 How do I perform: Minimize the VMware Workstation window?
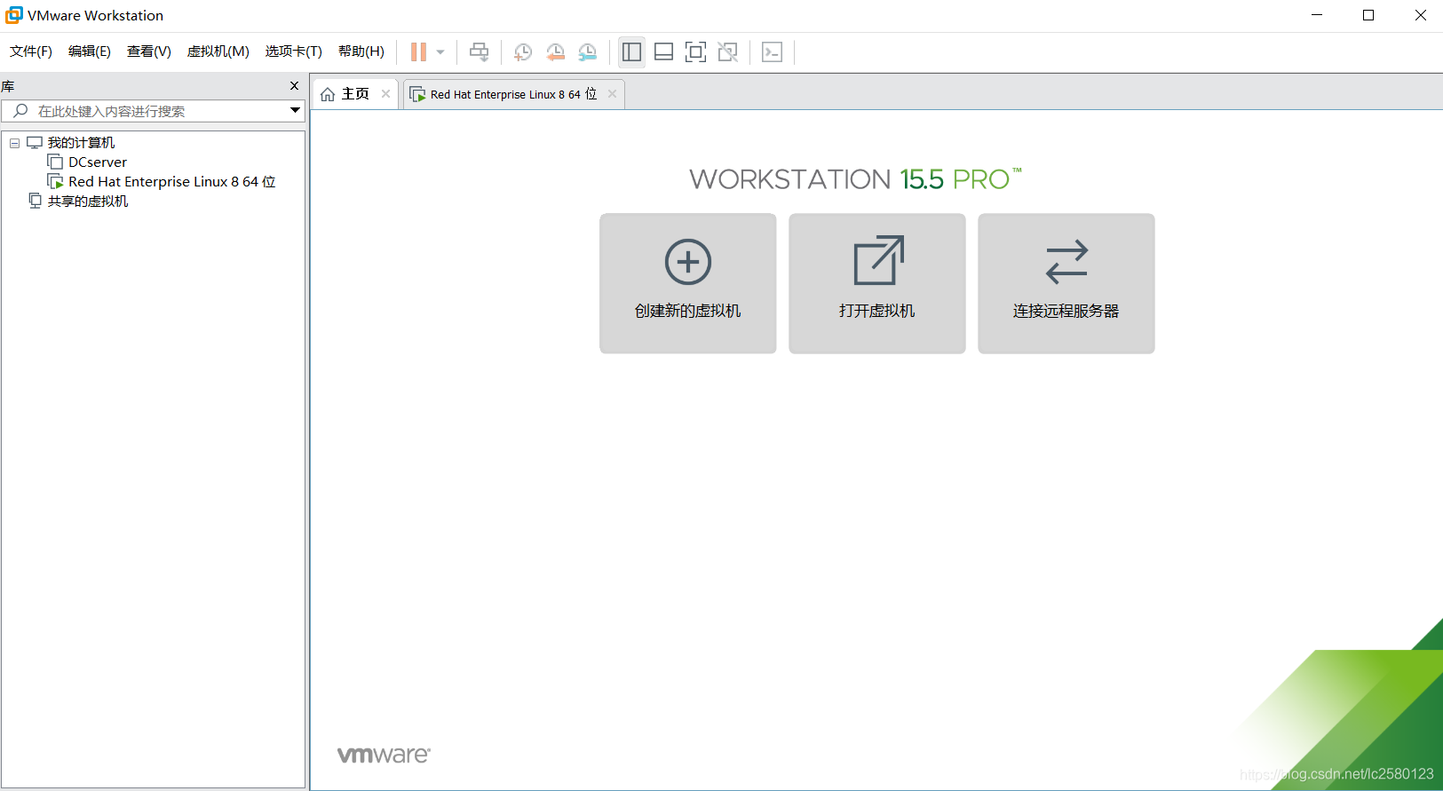[1317, 15]
